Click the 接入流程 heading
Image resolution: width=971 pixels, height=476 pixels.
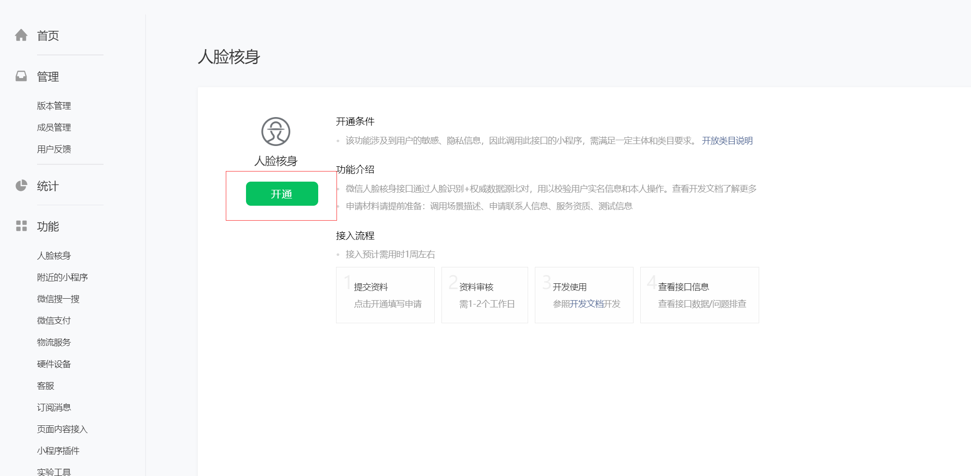point(355,236)
